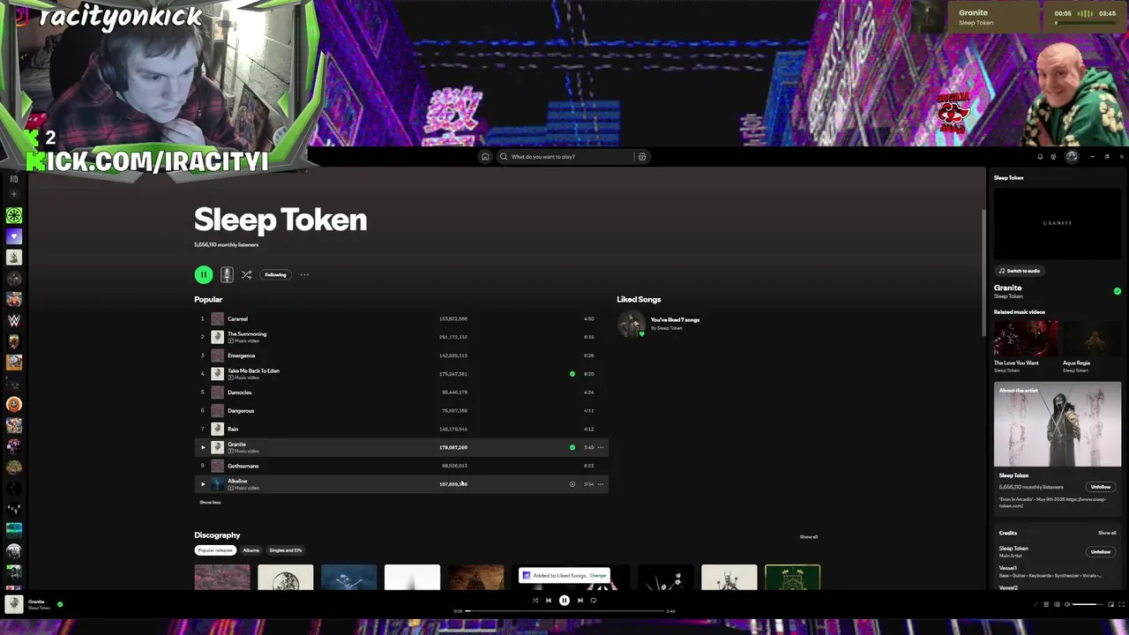The width and height of the screenshot is (1129, 635).
Task: Click the play arrow on the Alkaline row
Action: click(x=202, y=484)
